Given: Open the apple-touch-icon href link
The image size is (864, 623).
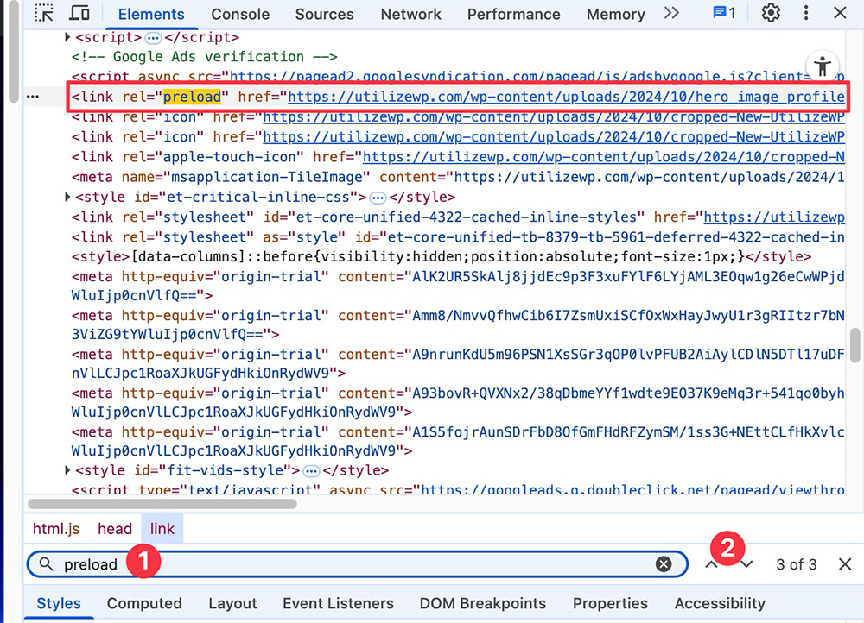Looking at the screenshot, I should [603, 157].
